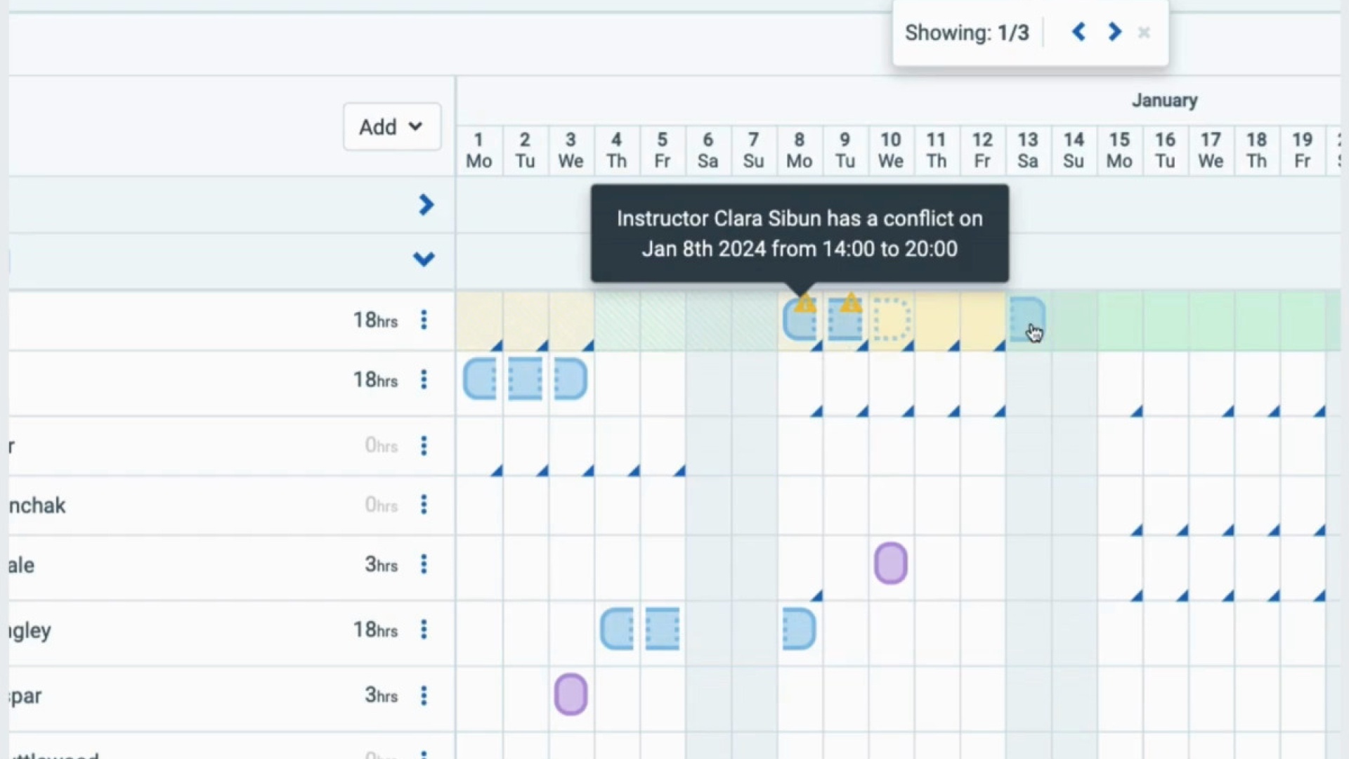
Task: Click the January month header label
Action: [x=1165, y=100]
